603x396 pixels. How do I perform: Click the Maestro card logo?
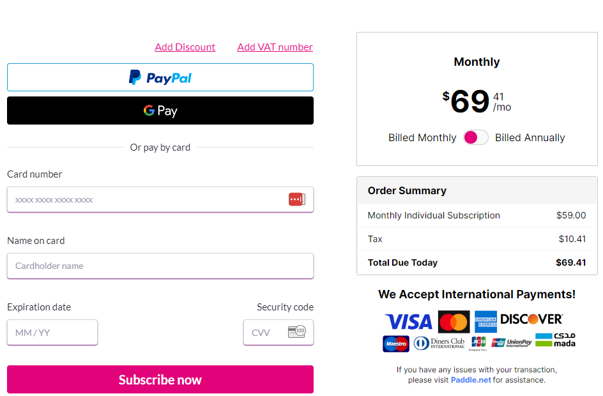coord(396,344)
